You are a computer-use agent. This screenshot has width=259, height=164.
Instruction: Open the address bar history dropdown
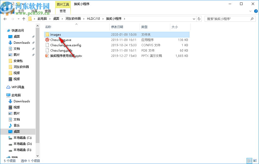[194, 18]
